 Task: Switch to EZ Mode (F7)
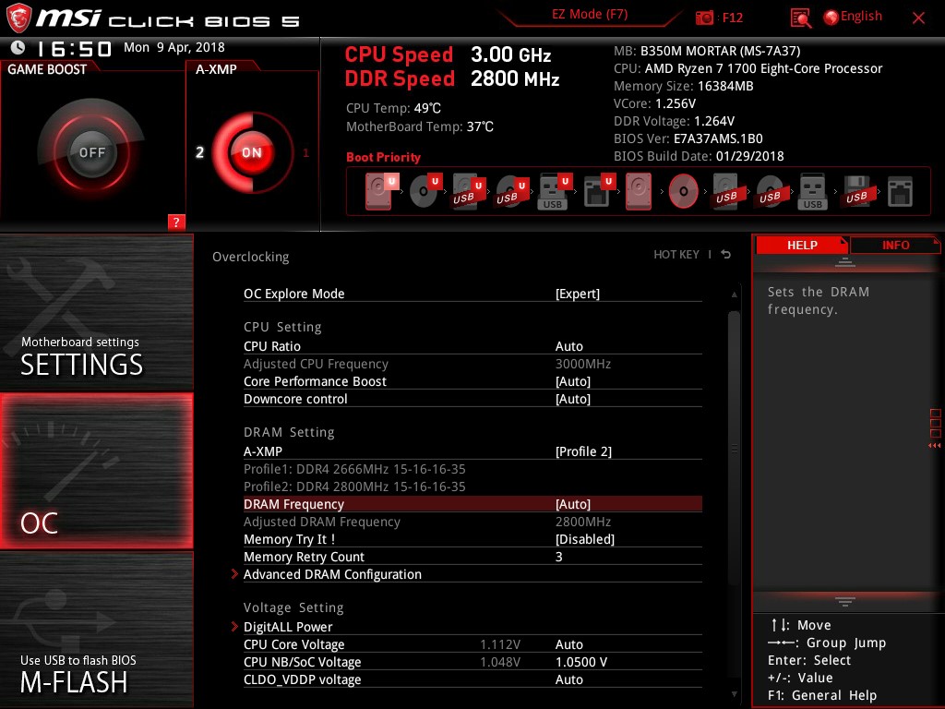[590, 15]
